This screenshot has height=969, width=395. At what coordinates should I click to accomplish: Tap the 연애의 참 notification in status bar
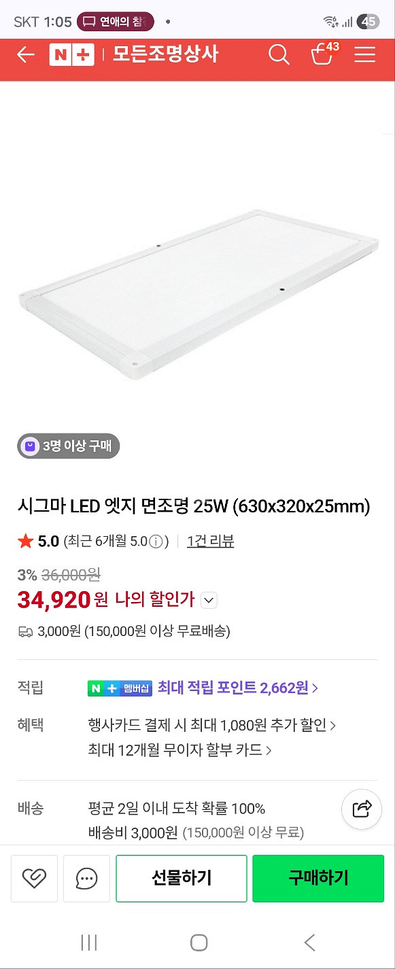[116, 22]
